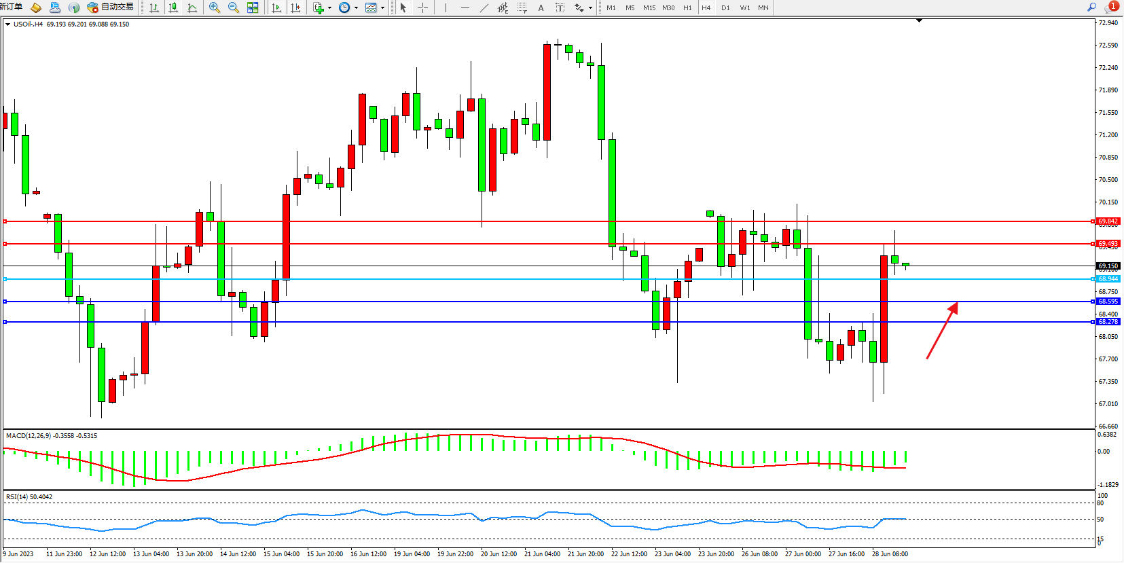Switch chart to bar chart mode
This screenshot has width=1124, height=563.
(154, 7)
